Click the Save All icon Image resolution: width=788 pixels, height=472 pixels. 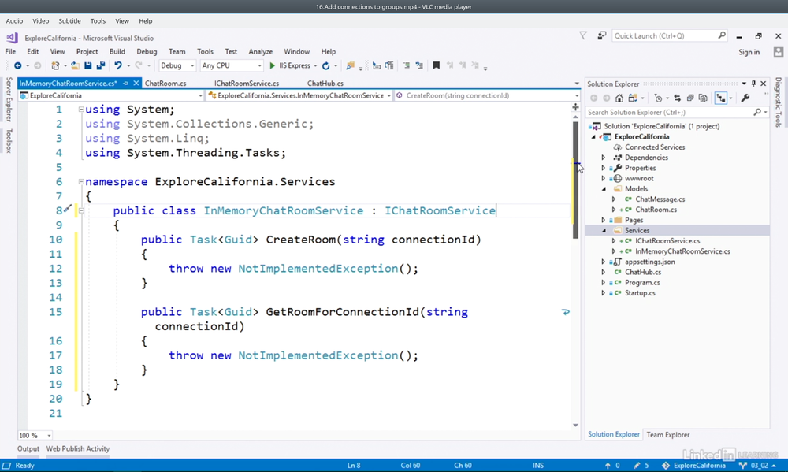click(101, 65)
